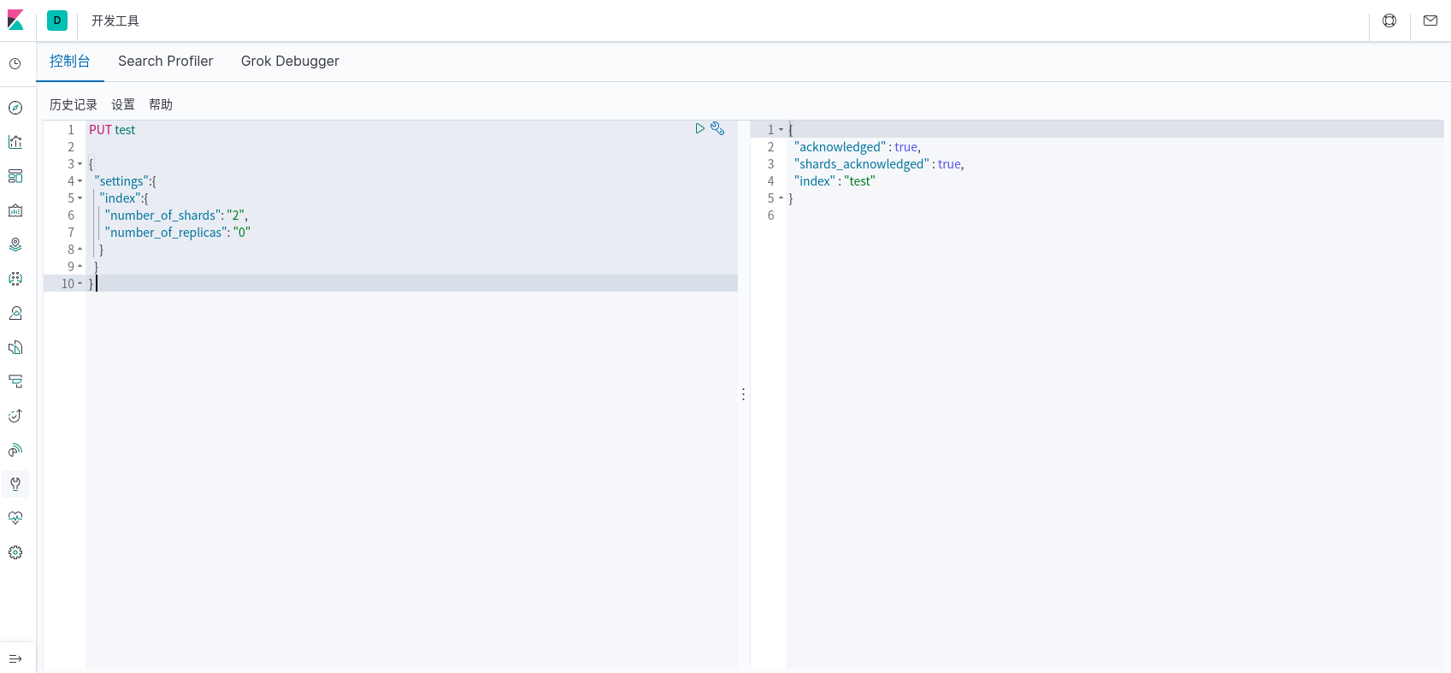
Task: Grab the editor/output pane resizer handle
Action: click(744, 394)
